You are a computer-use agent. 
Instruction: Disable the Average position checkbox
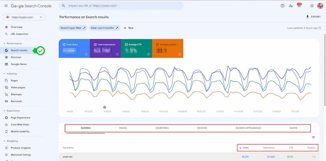[x=158, y=45]
